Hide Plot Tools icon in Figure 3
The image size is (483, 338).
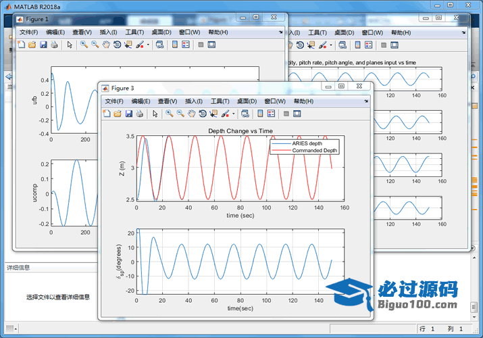[x=286, y=114]
